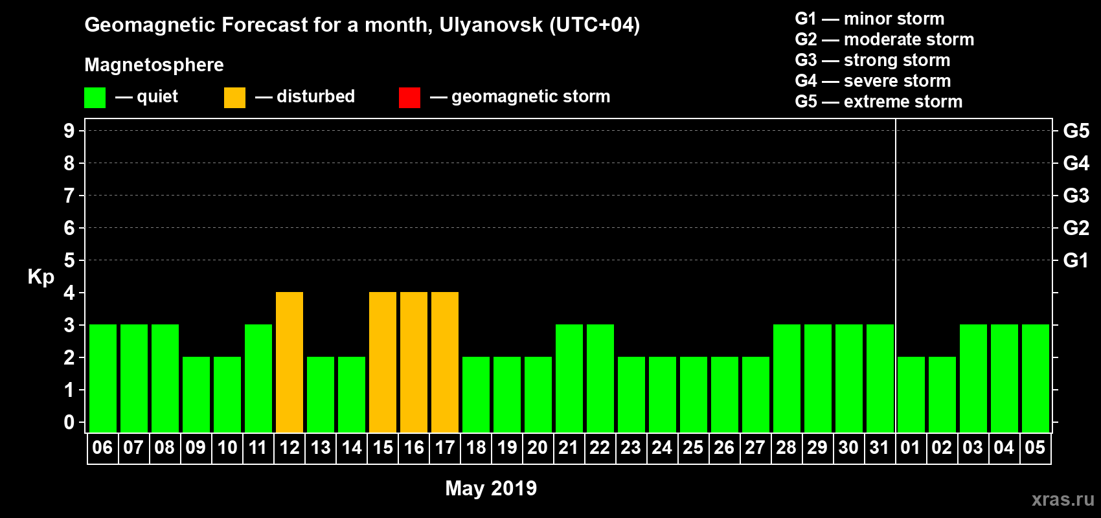Viewport: 1101px width, 518px height.
Task: Click the G1 label on right axis
Action: (x=1076, y=260)
